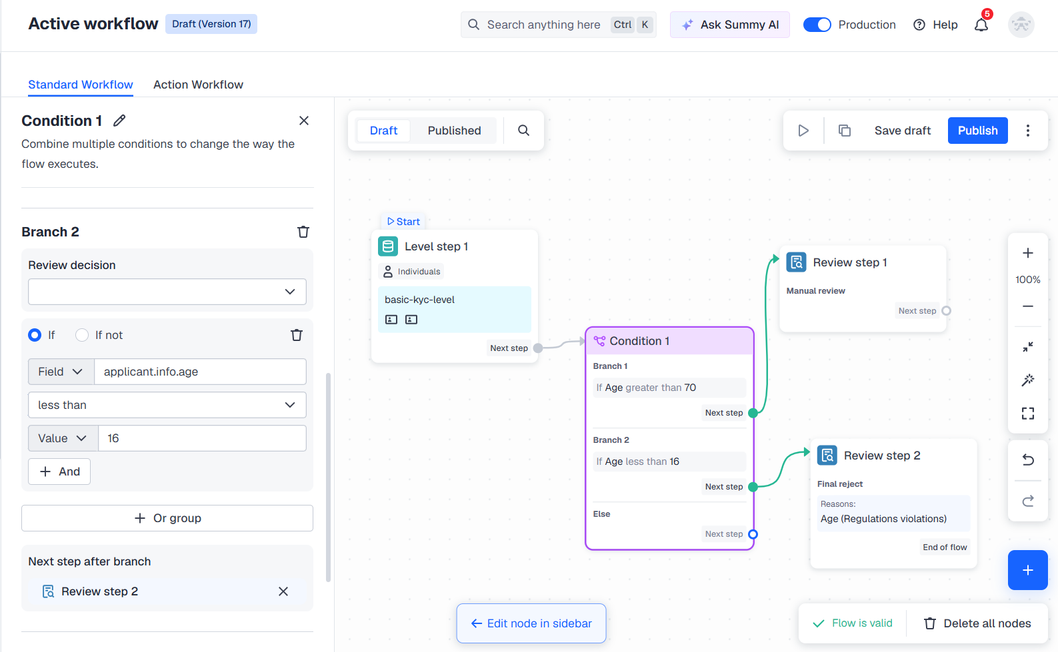Add an And condition

click(x=59, y=472)
